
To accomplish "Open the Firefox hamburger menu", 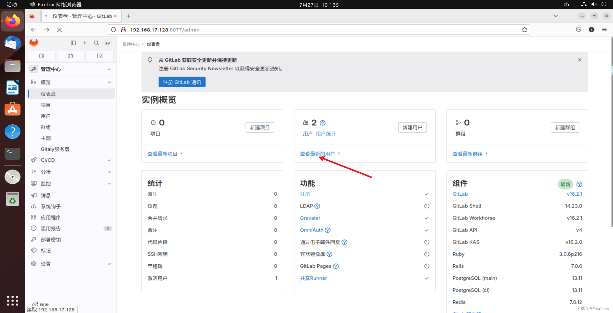I will point(604,30).
